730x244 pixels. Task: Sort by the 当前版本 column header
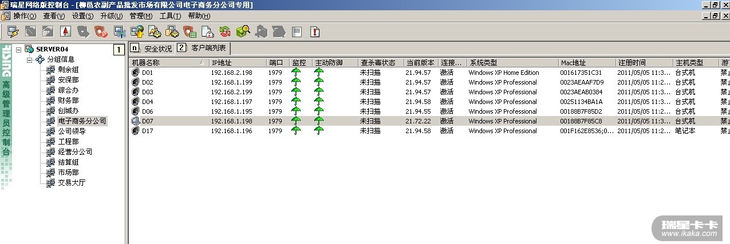tap(421, 62)
